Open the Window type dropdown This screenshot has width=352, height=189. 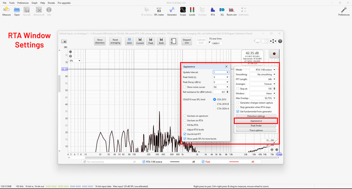[263, 93]
